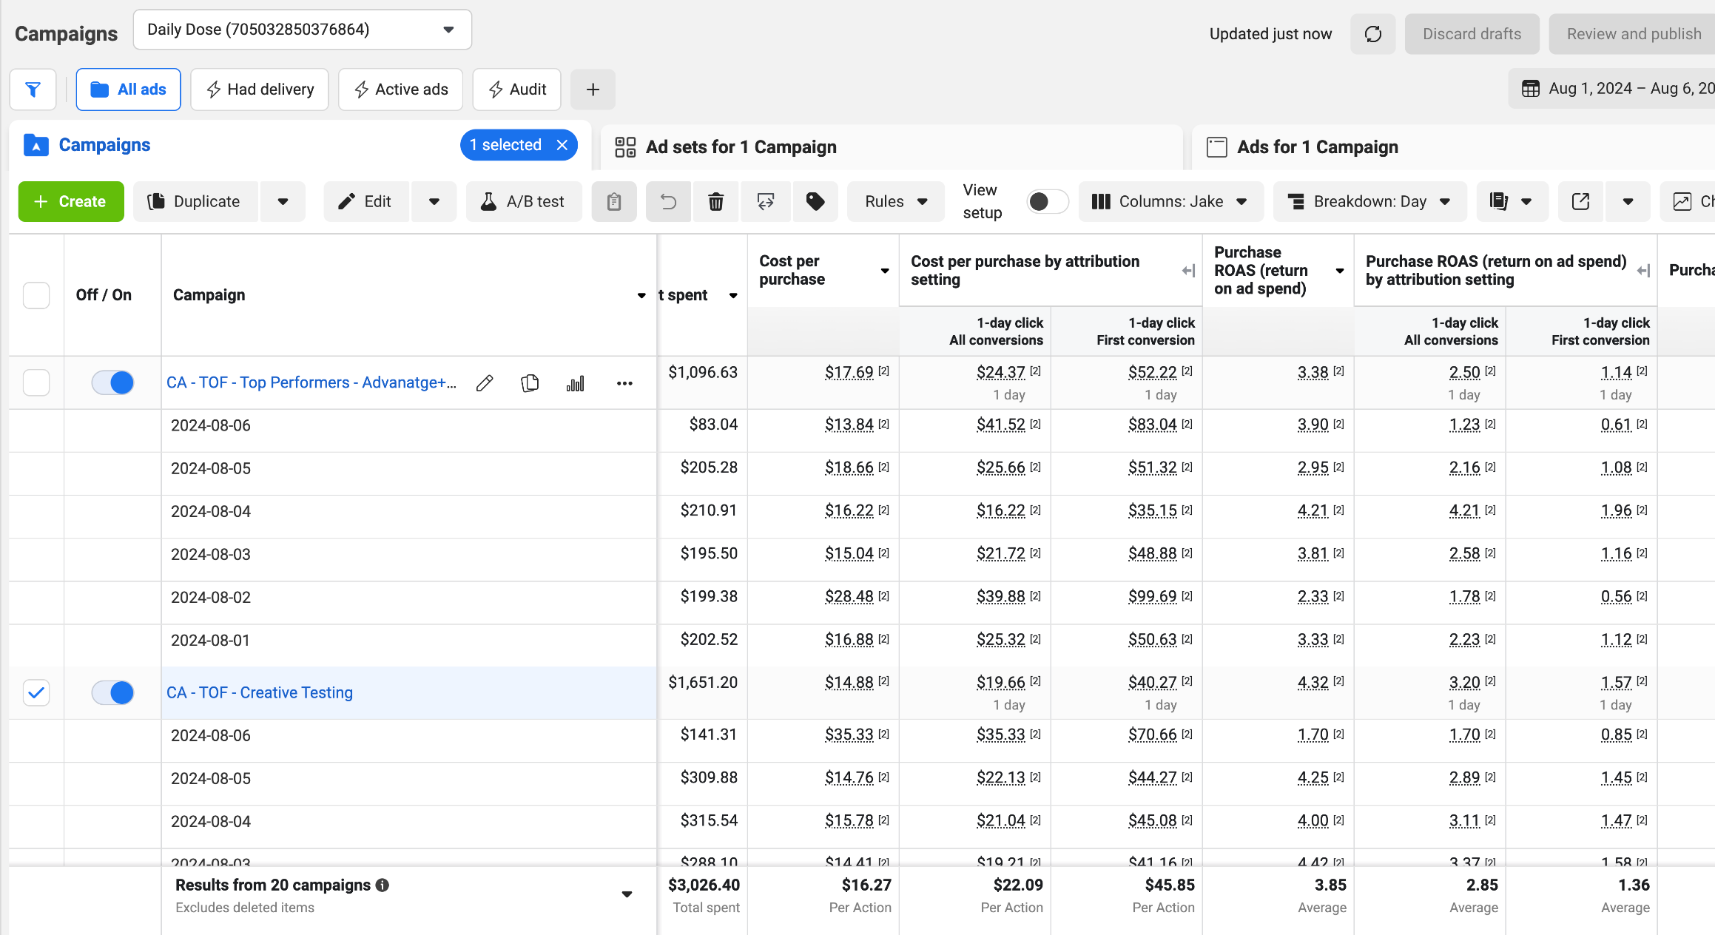Open CA - TOF - Top Performers campaign link
The height and width of the screenshot is (935, 1715).
(x=311, y=382)
